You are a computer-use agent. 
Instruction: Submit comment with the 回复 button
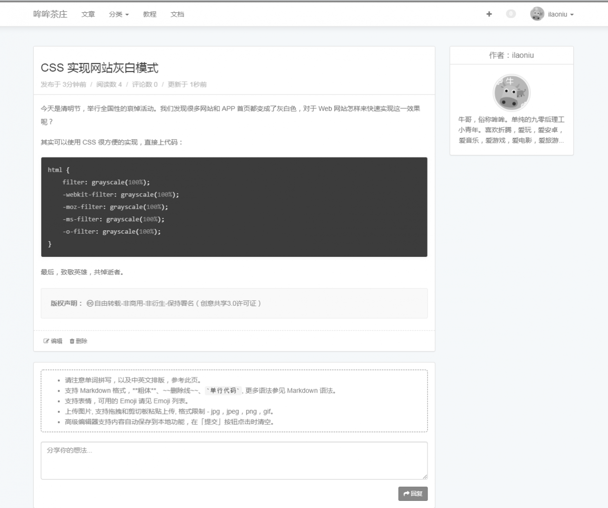pyautogui.click(x=413, y=494)
